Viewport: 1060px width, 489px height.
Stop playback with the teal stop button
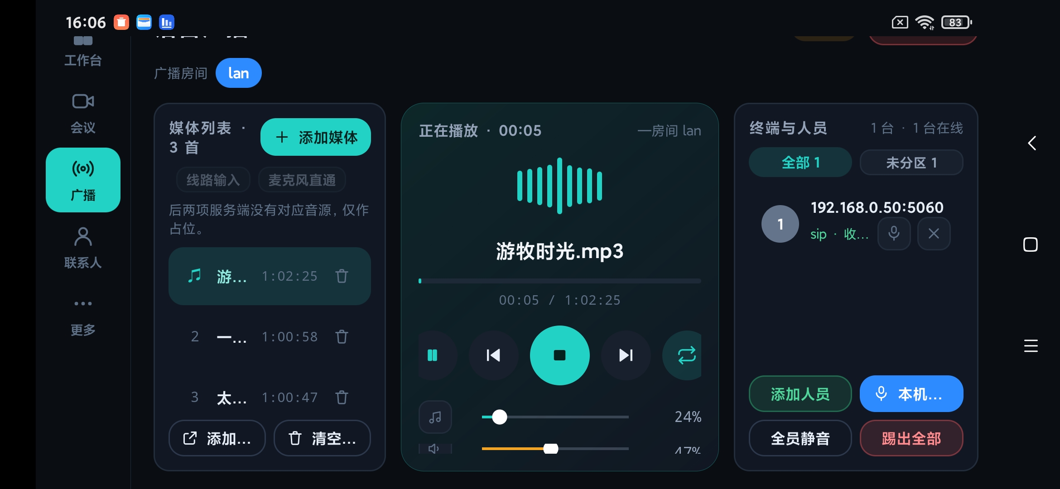tap(559, 355)
